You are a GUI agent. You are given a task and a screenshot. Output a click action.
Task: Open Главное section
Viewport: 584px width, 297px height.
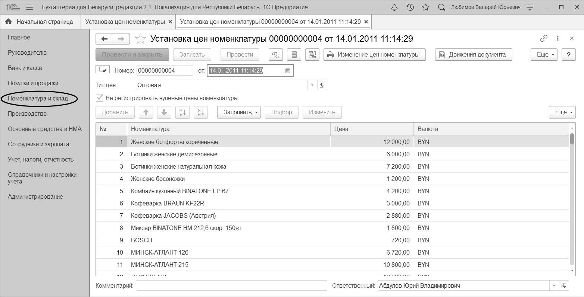pos(19,38)
